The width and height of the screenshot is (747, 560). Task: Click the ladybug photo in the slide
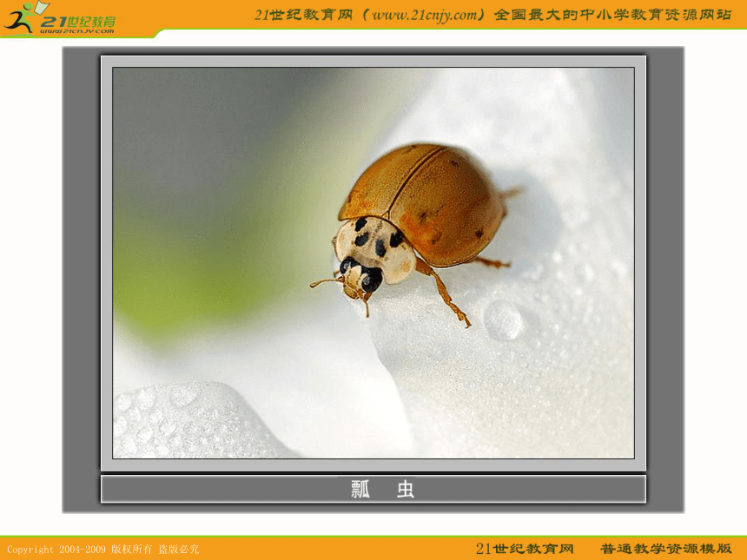373,263
